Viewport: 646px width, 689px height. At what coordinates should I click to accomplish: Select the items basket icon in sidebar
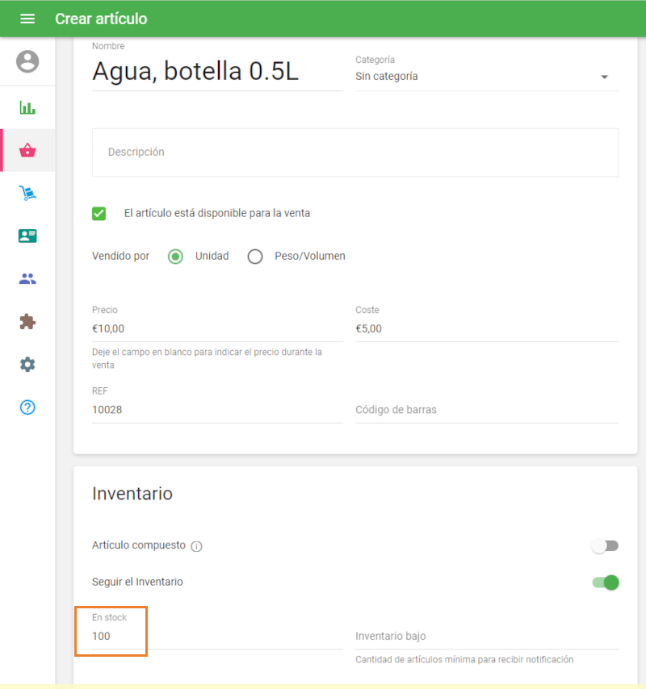coord(27,150)
